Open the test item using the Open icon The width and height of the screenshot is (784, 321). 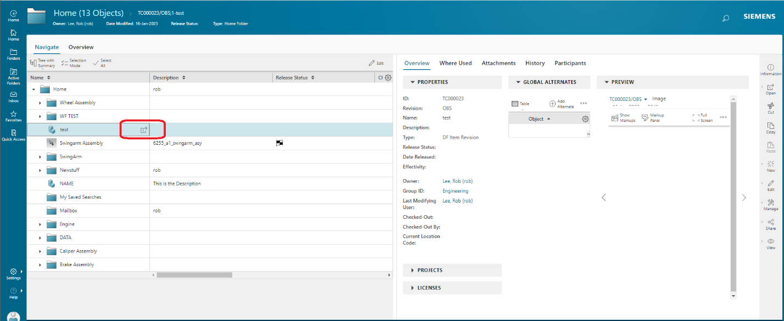[x=143, y=129]
